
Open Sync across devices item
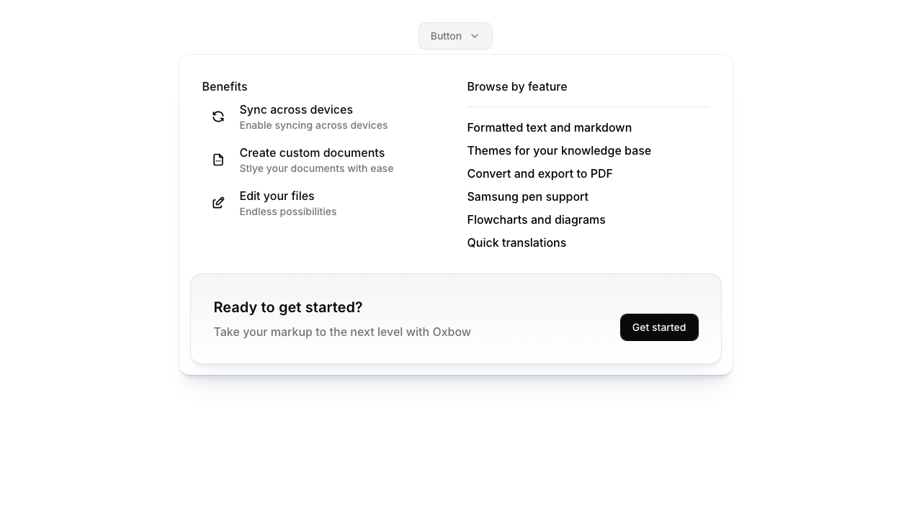(296, 110)
